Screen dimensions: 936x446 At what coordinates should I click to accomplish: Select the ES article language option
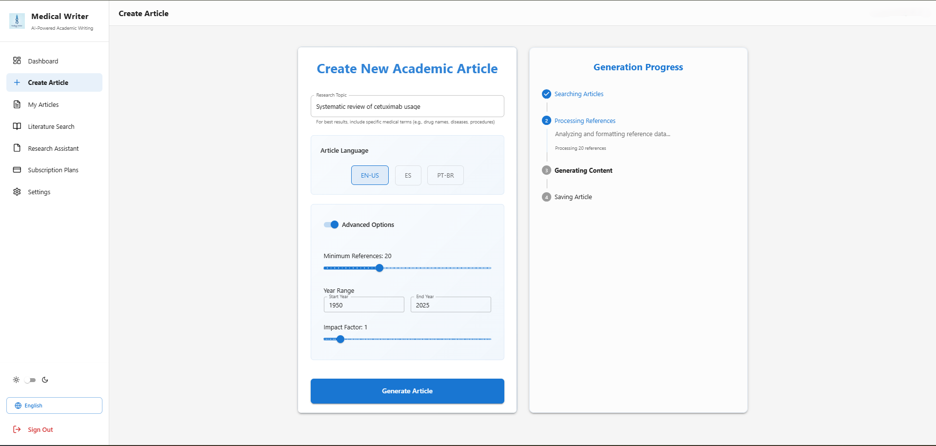point(408,175)
